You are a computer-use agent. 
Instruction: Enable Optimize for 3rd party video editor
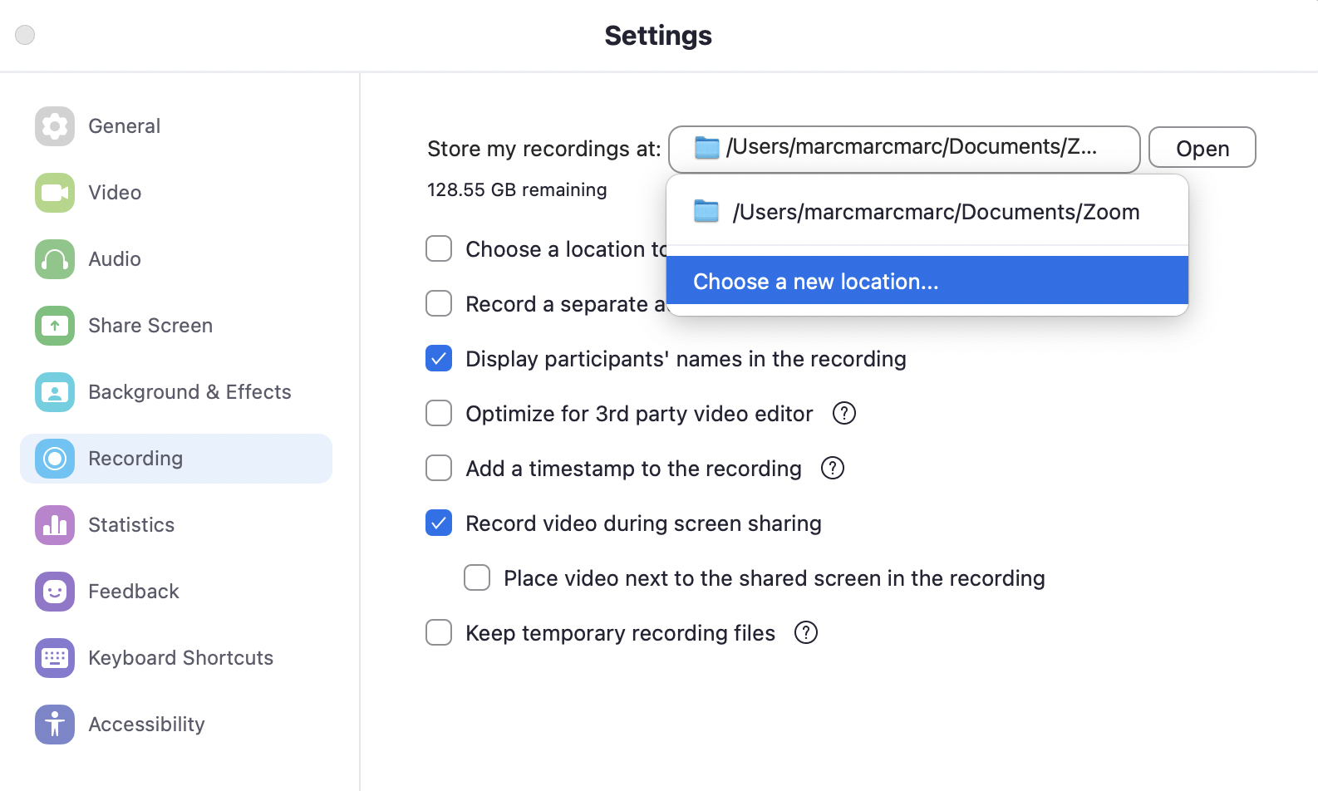[439, 414]
